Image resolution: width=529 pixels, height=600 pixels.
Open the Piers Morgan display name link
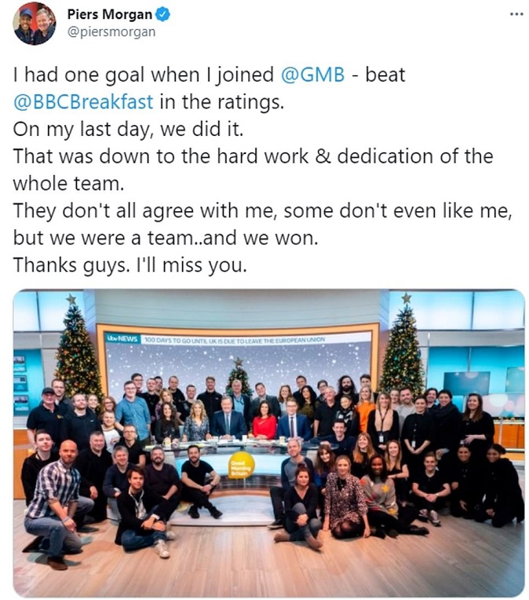(x=115, y=14)
